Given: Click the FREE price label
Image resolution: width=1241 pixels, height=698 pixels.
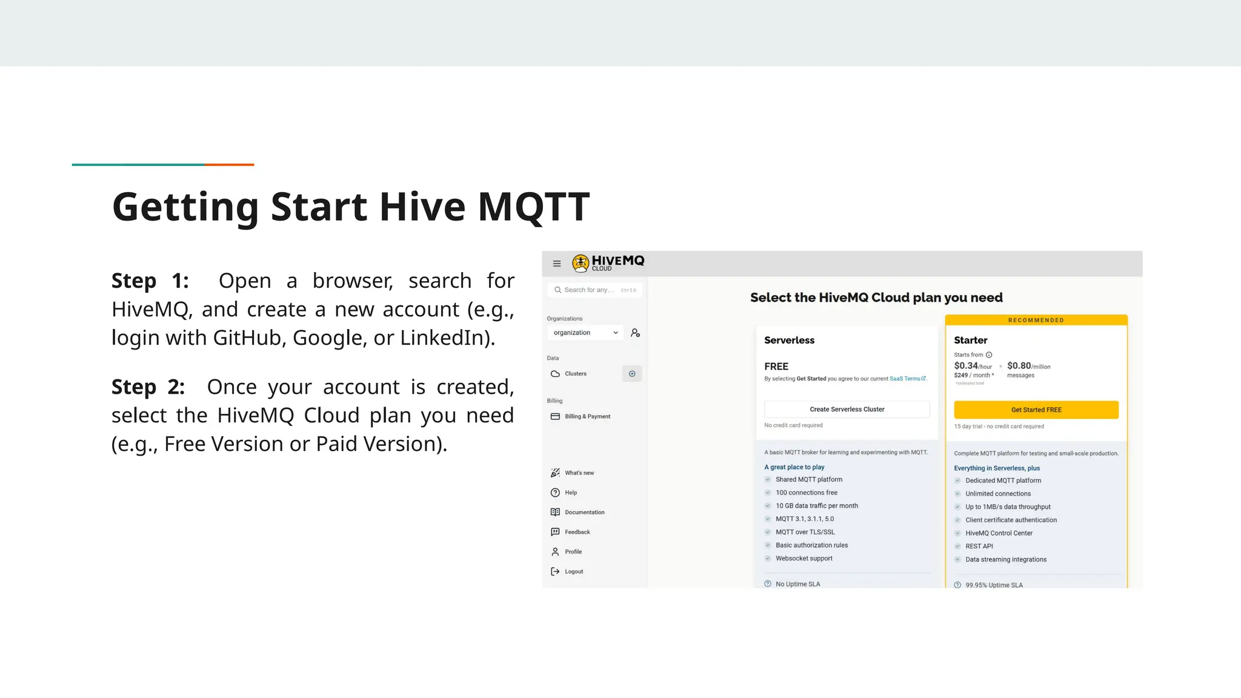Looking at the screenshot, I should coord(776,367).
